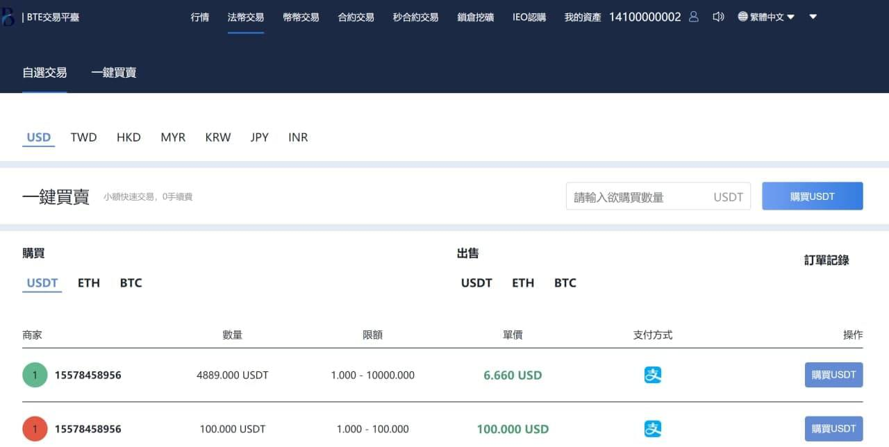Select the JPY currency tab
This screenshot has width=889, height=447.
pos(260,137)
